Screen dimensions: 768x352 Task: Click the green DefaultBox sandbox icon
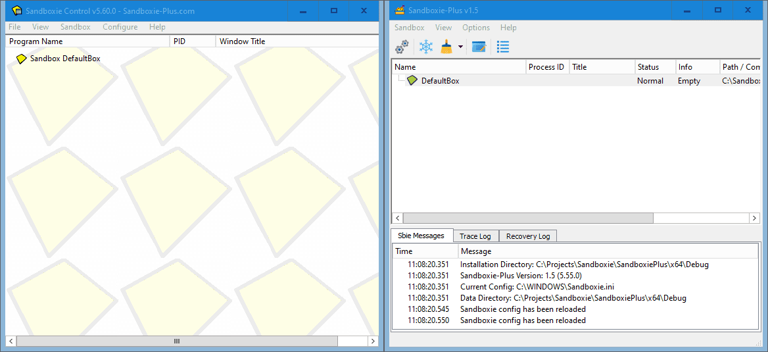412,81
